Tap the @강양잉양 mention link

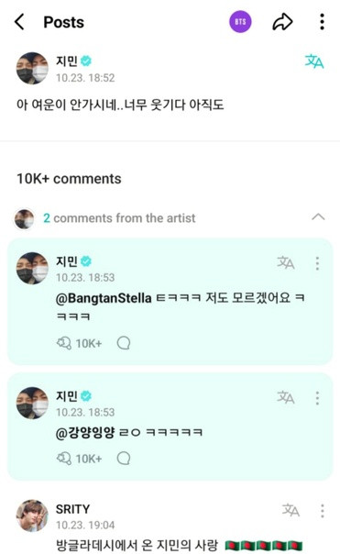pyautogui.click(x=85, y=432)
